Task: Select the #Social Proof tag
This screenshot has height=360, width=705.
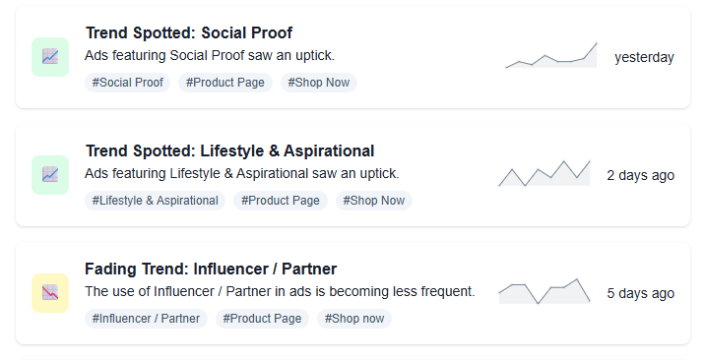Action: [127, 83]
